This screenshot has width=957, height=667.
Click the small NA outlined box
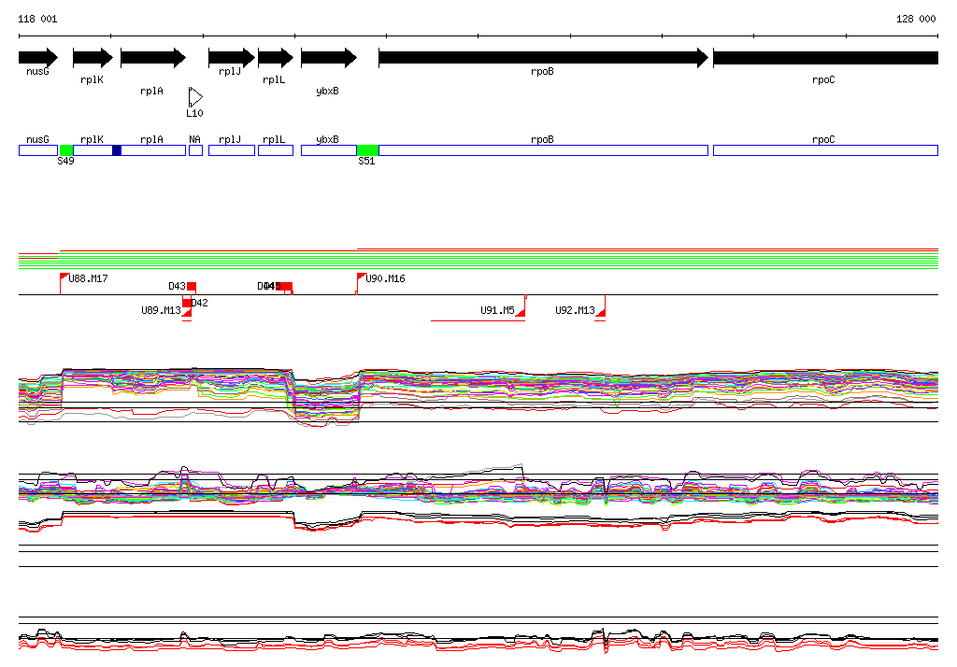point(196,150)
